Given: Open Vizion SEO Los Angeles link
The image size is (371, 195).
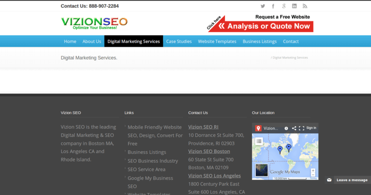Looking at the screenshot, I should click(214, 175).
